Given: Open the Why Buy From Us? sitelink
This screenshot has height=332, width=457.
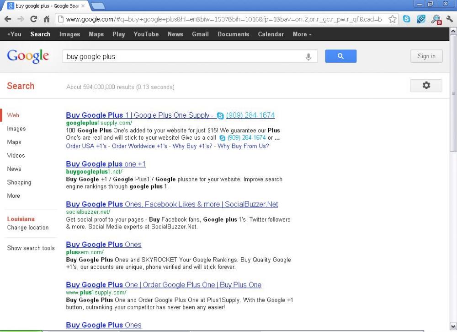Looking at the screenshot, I should [x=243, y=146].
